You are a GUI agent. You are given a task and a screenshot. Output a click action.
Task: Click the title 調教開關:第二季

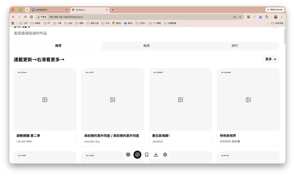tap(28, 136)
